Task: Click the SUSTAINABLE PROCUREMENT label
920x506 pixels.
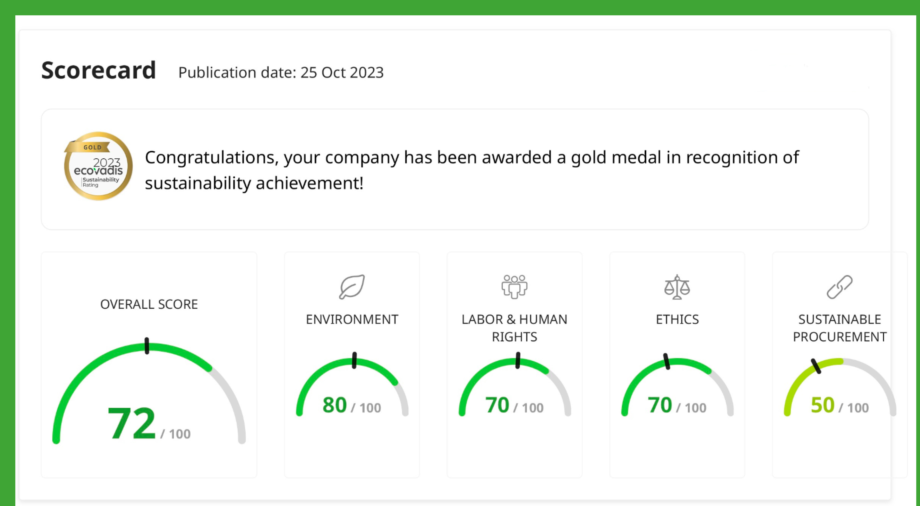Action: point(840,328)
